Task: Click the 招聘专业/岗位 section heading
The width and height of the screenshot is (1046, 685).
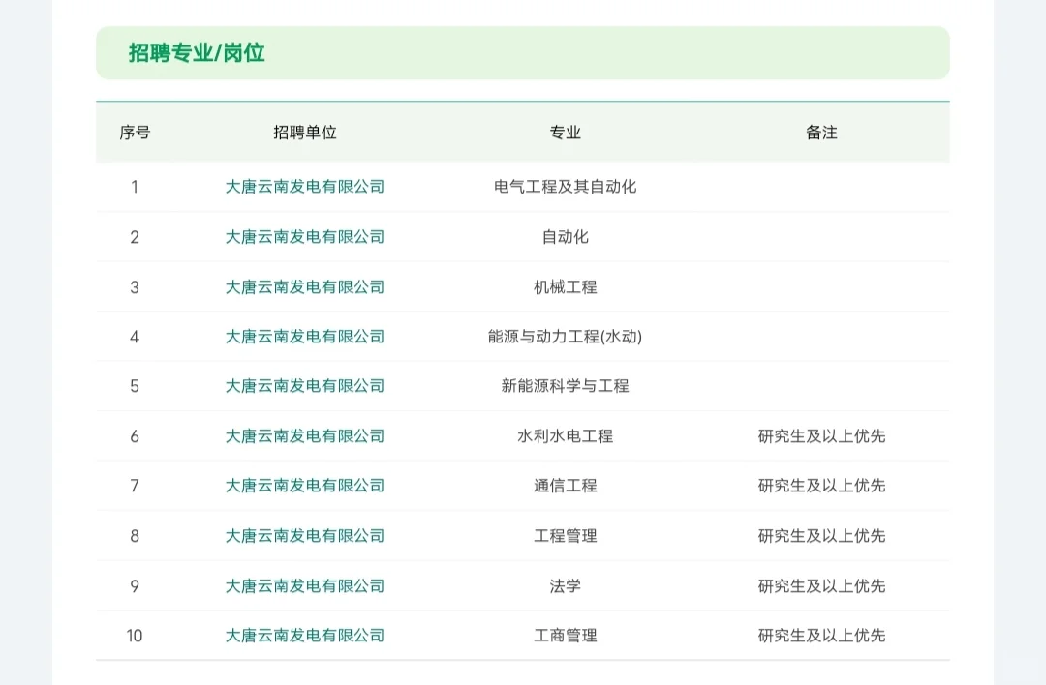Action: point(197,52)
